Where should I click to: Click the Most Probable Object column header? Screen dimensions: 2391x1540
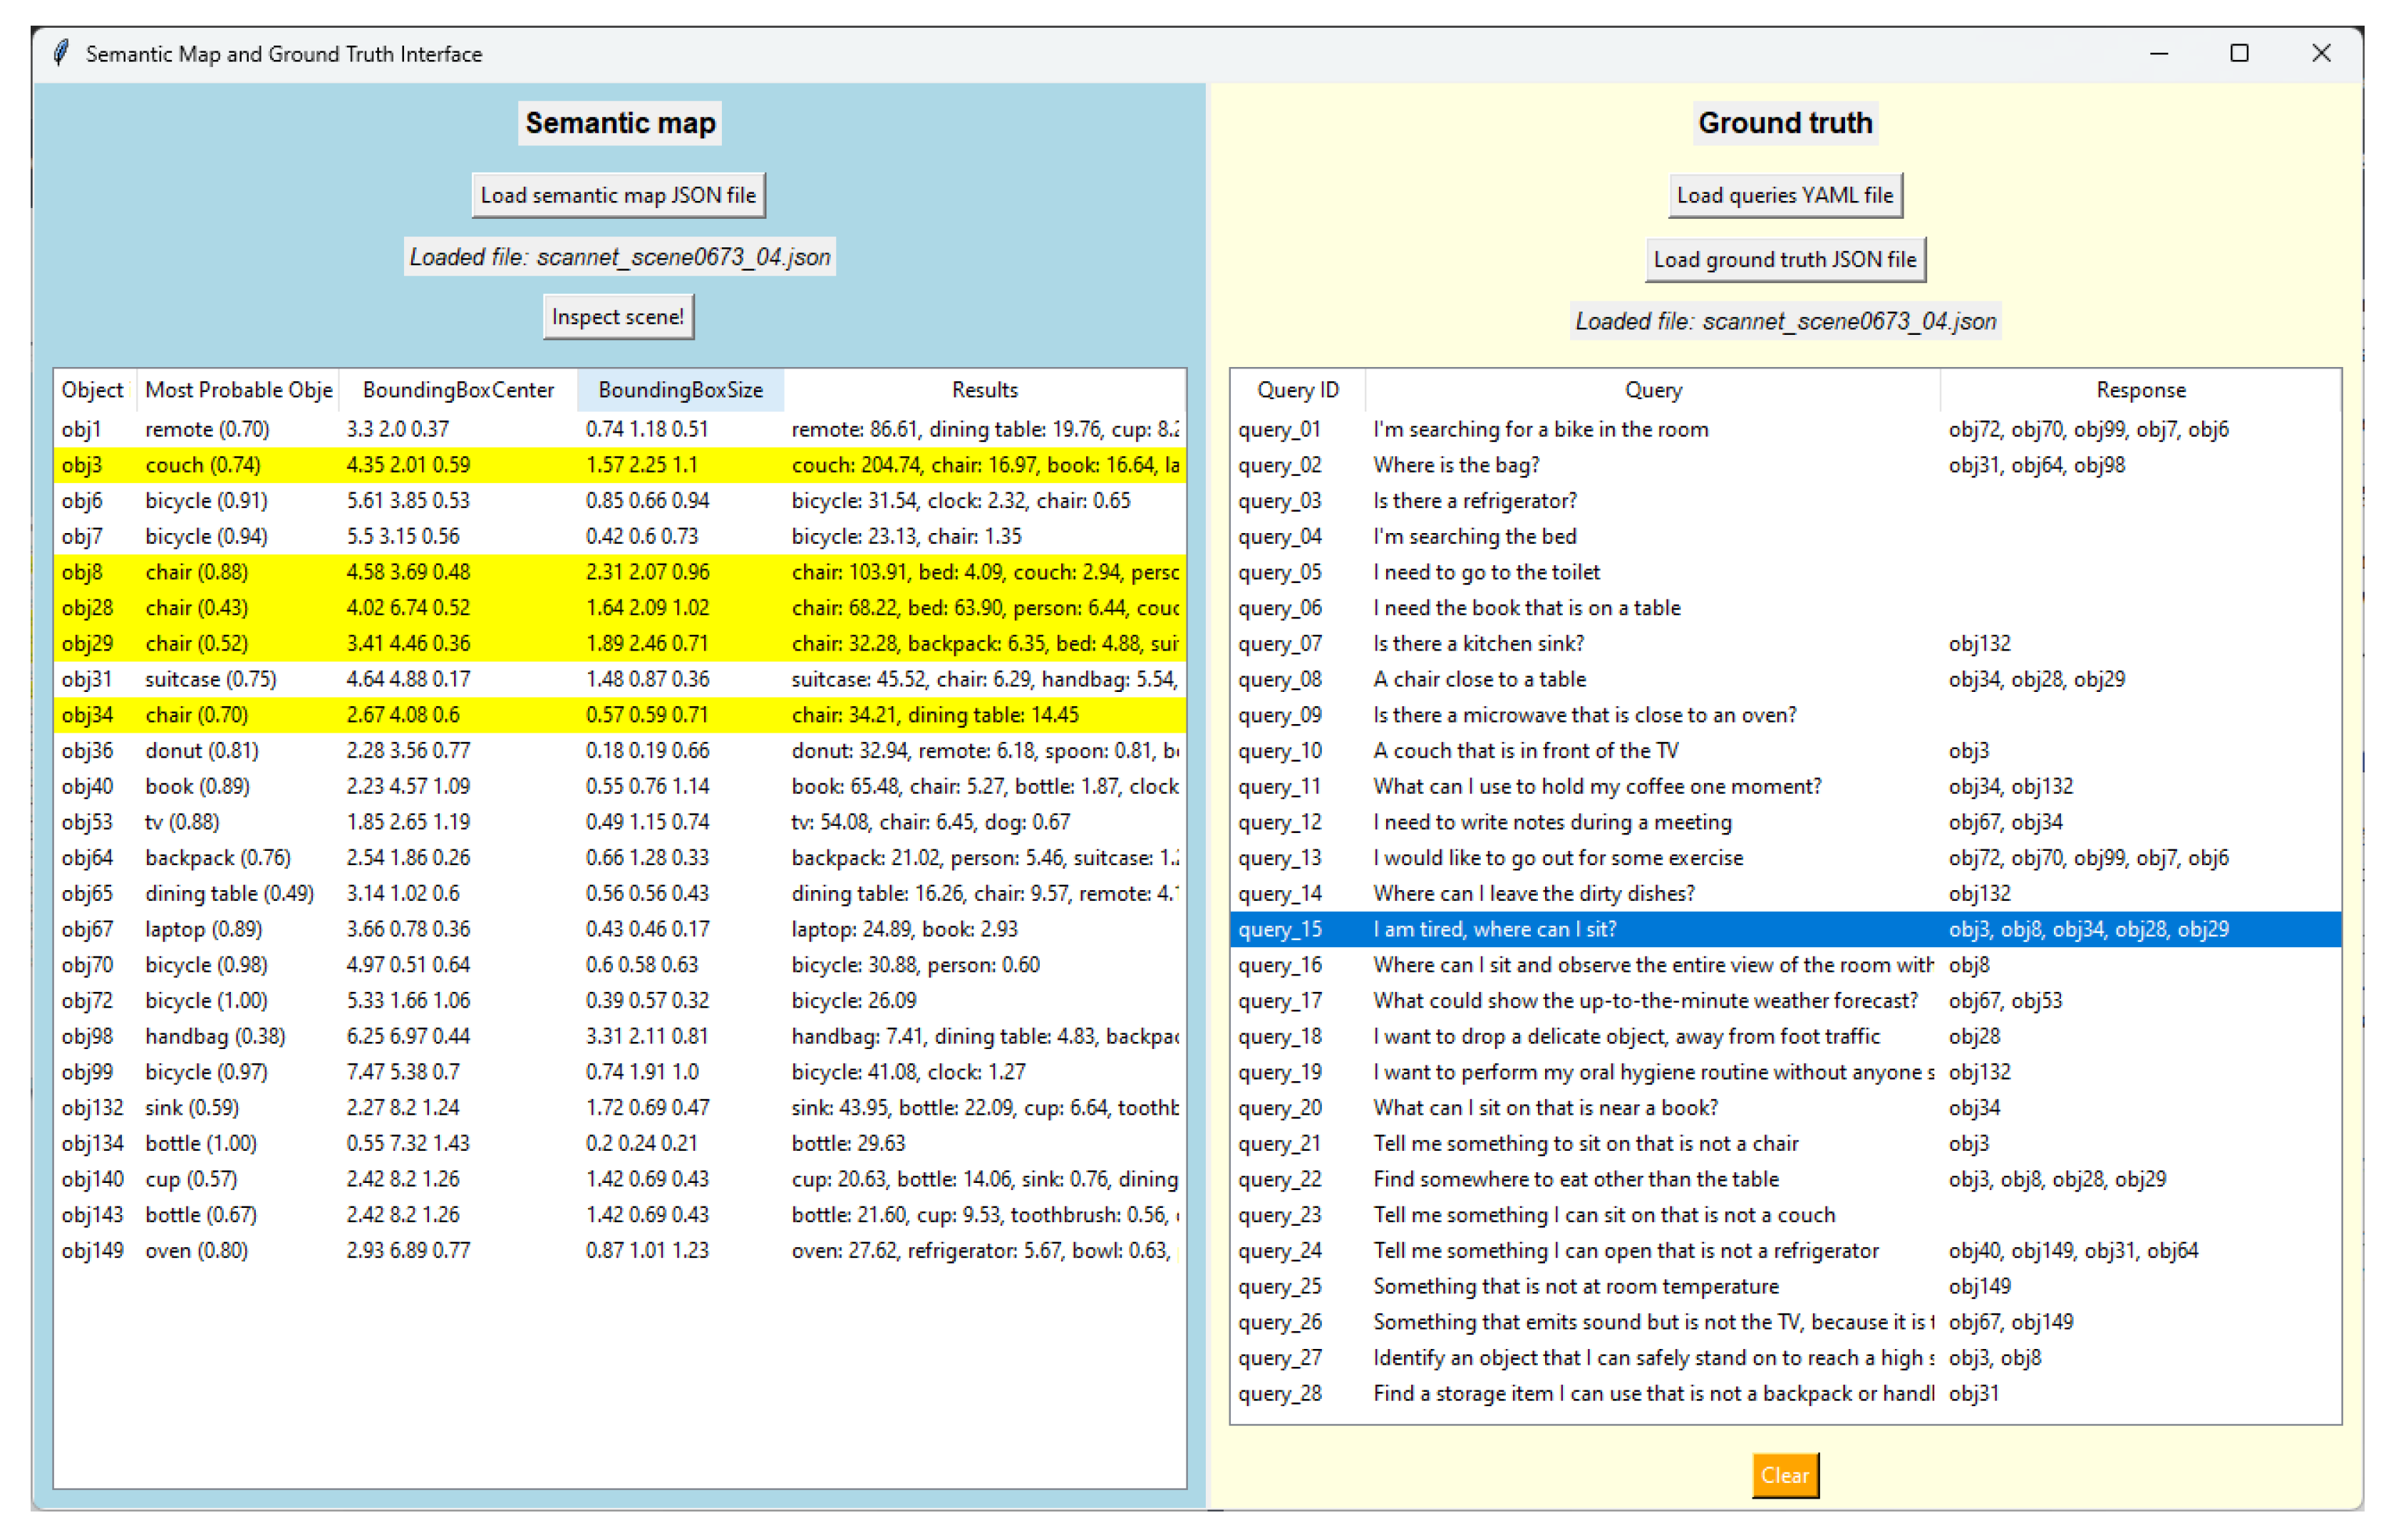[238, 390]
